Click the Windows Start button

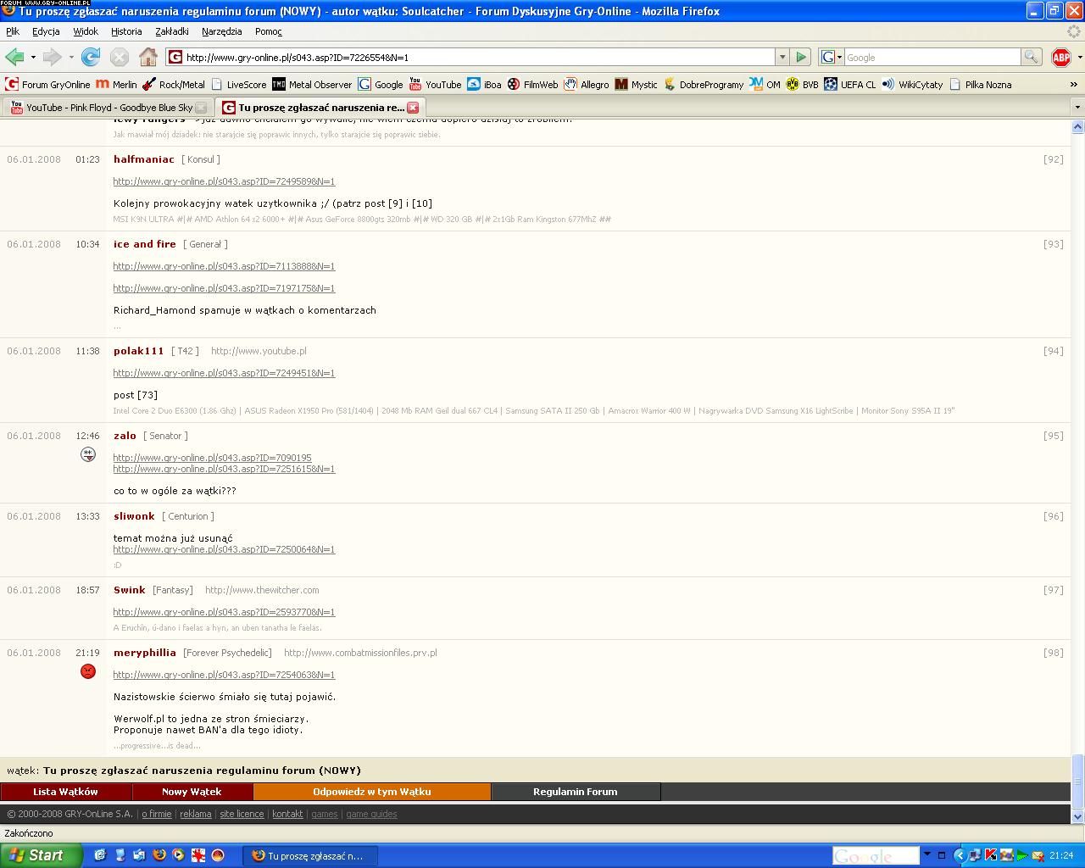click(41, 855)
